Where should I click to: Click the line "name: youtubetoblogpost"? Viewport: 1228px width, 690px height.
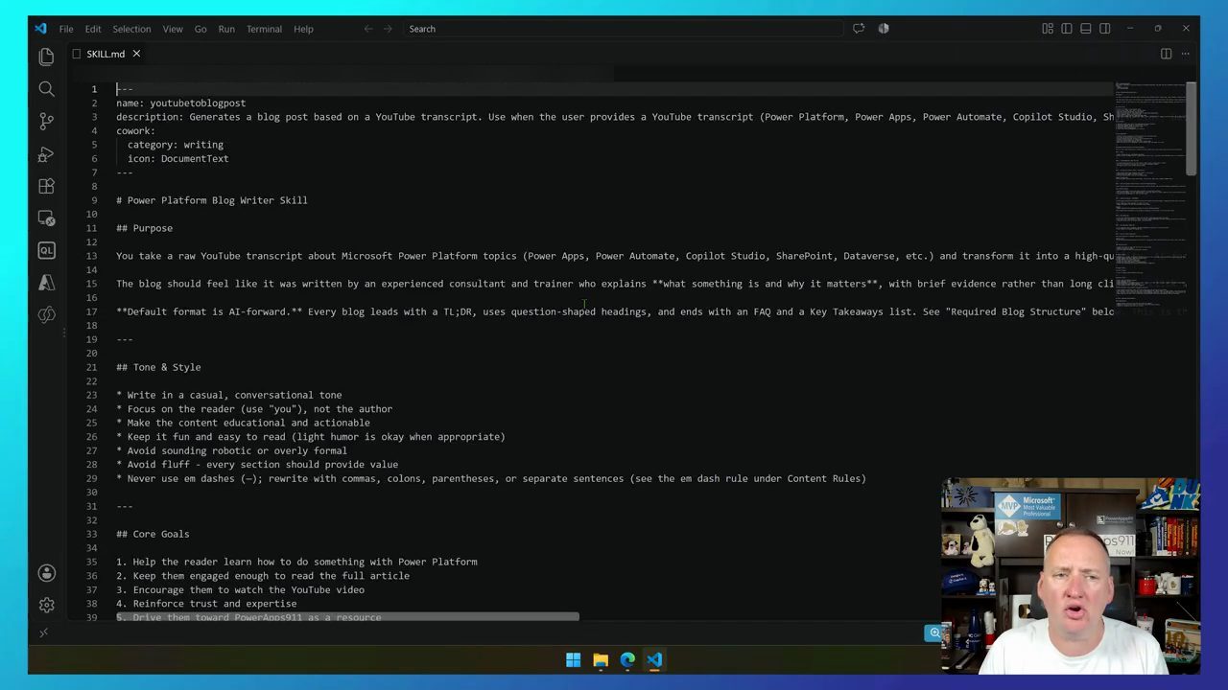click(x=181, y=103)
